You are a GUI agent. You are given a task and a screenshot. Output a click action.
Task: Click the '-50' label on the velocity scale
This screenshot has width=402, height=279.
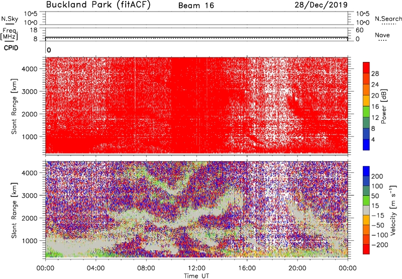(378, 225)
